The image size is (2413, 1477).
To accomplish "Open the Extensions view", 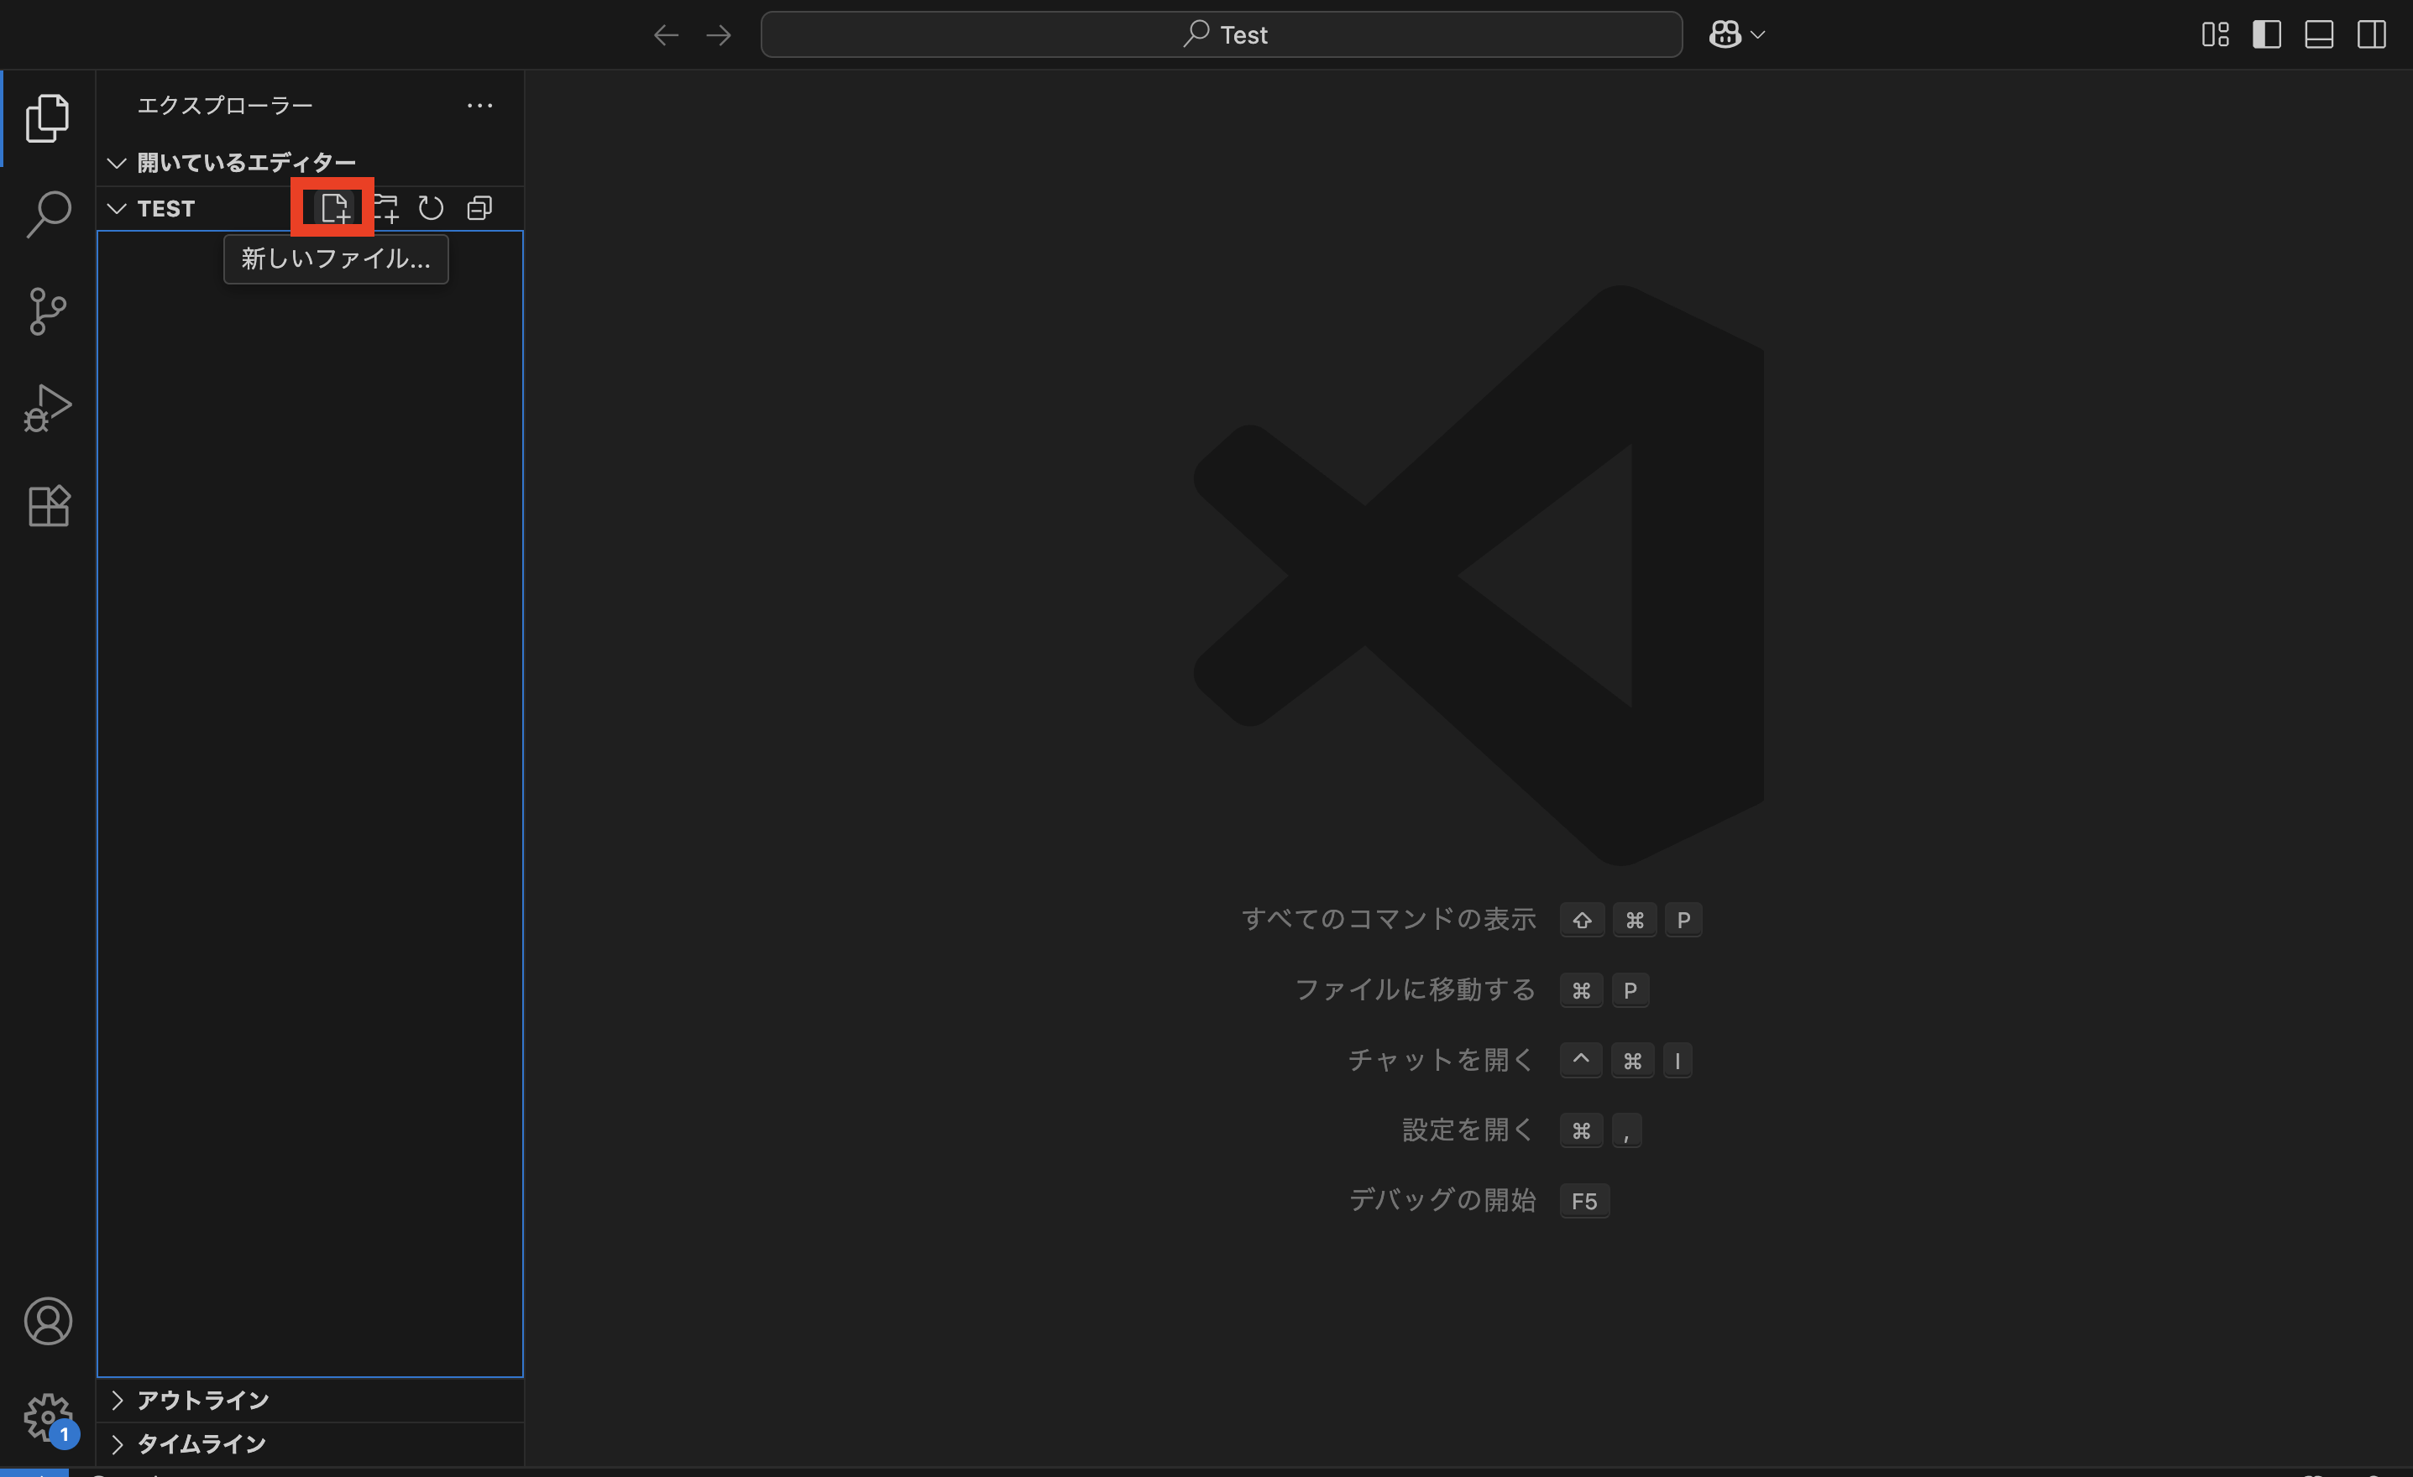I will (48, 506).
